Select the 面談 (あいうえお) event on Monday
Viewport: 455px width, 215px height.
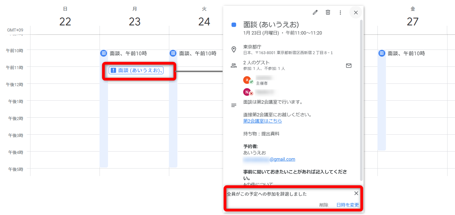[136, 70]
